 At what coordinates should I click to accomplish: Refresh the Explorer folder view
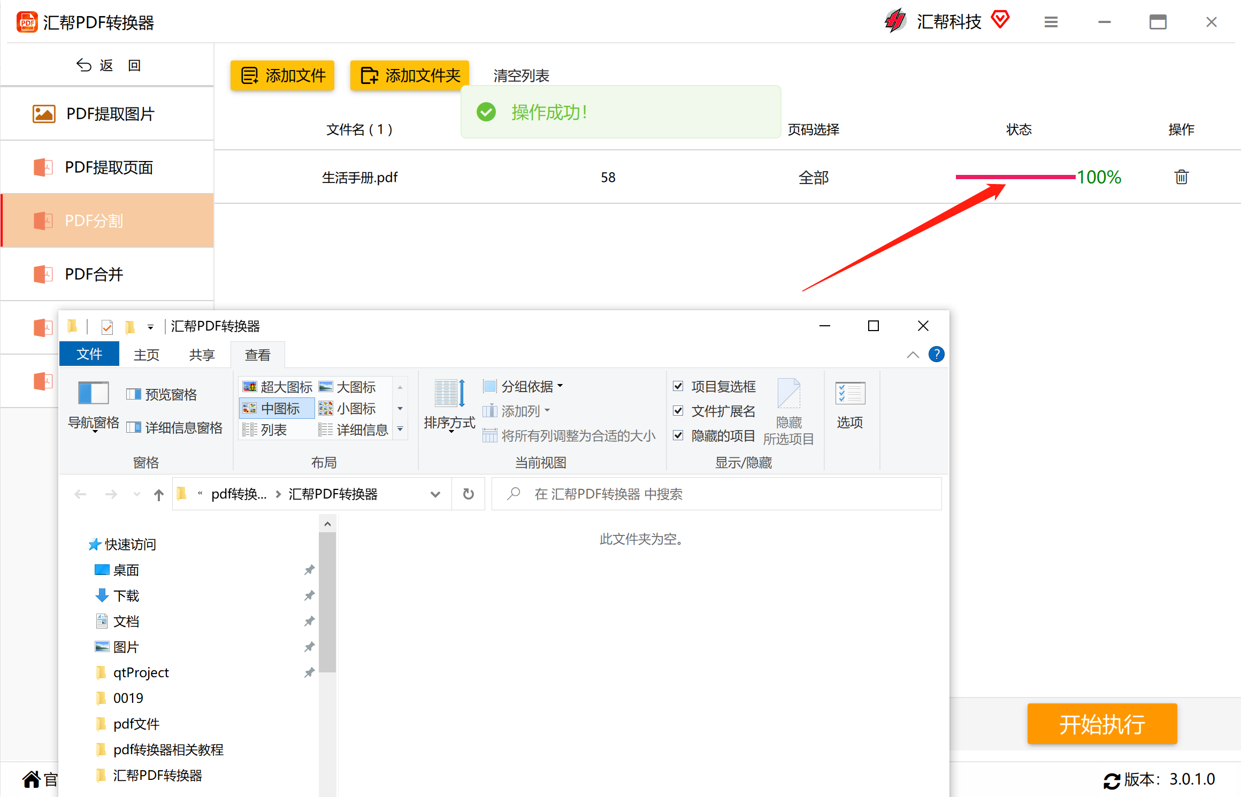469,494
